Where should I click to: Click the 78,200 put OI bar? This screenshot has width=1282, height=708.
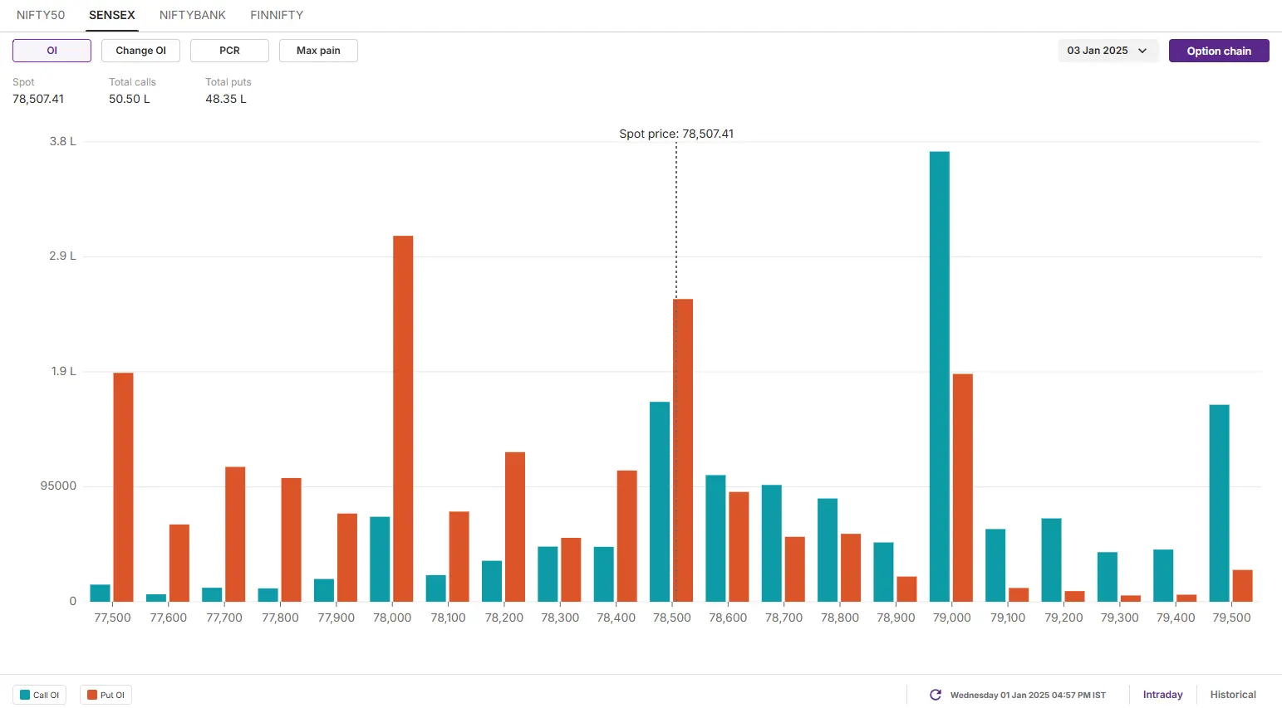coord(515,527)
